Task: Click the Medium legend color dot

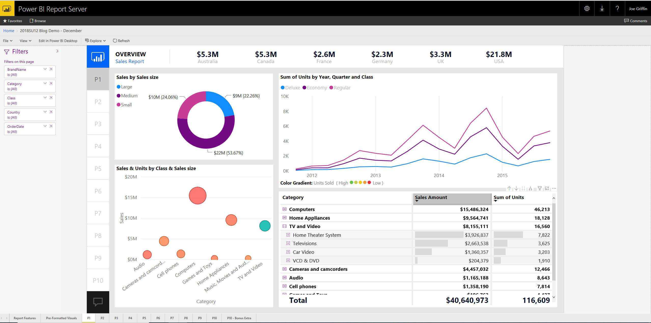Action: pos(118,96)
